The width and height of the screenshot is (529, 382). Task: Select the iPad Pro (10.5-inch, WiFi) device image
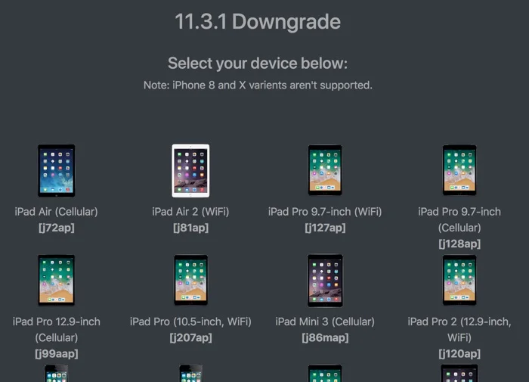point(190,280)
